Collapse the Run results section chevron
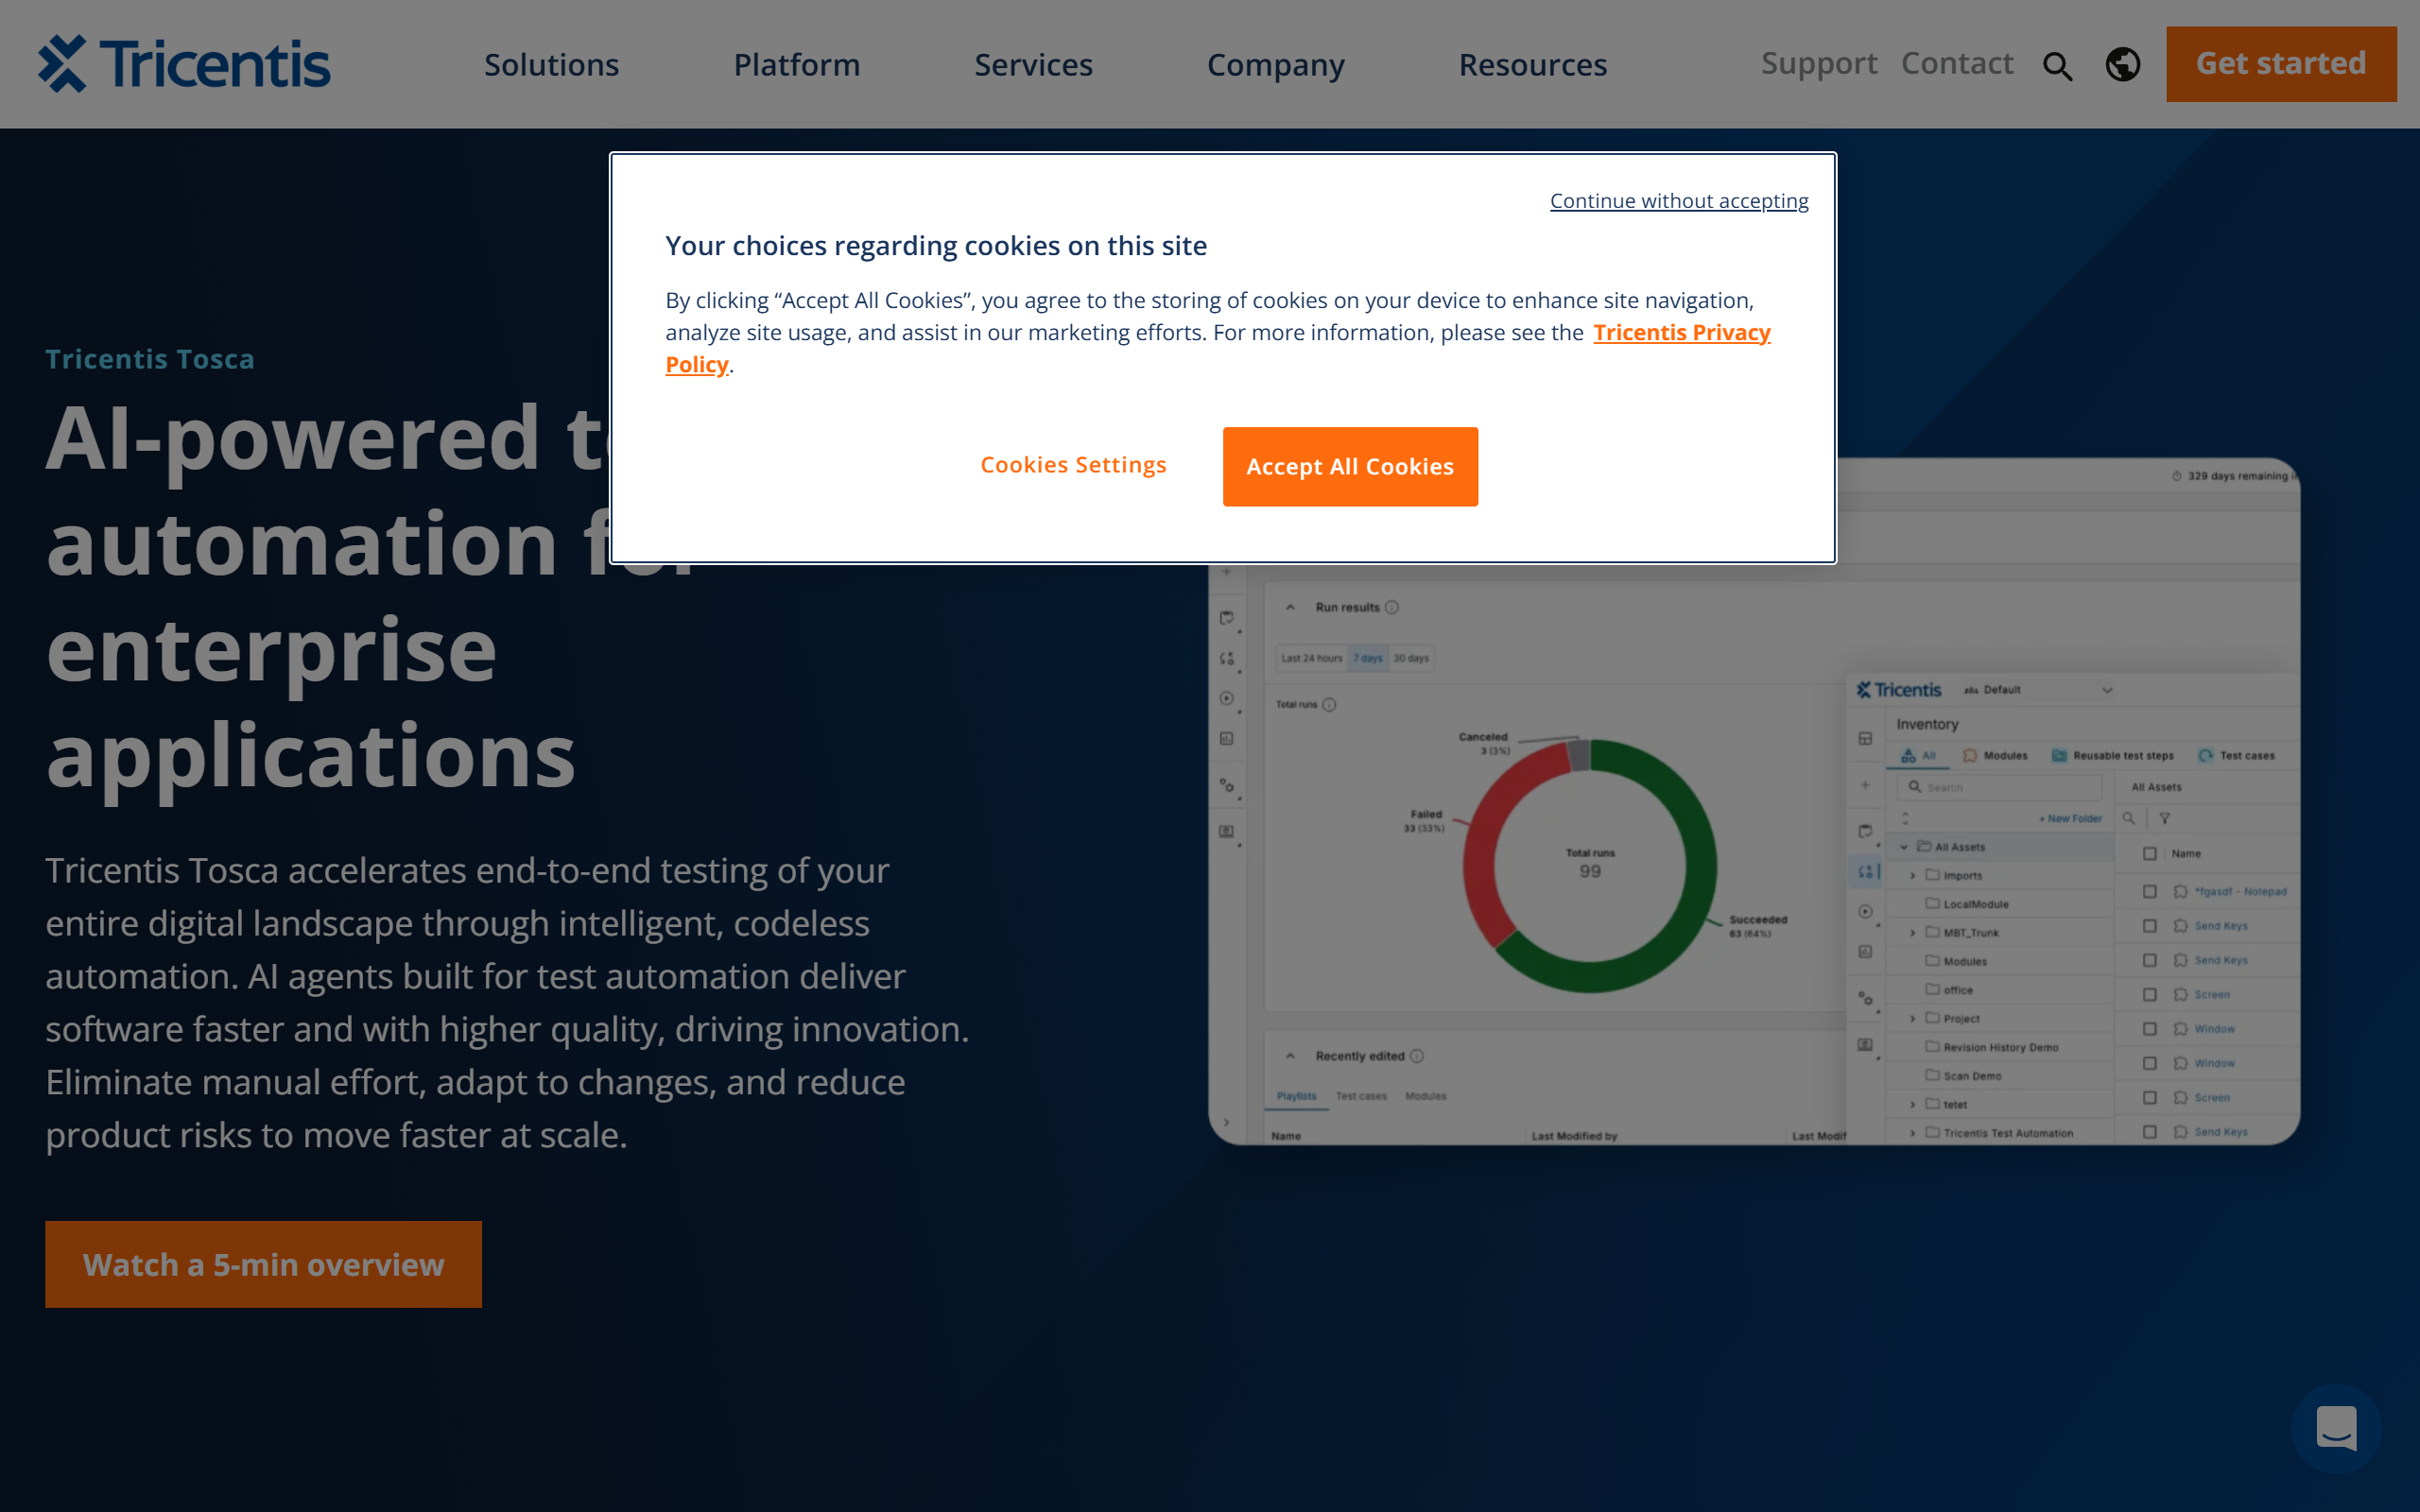Viewport: 2420px width, 1512px height. tap(1290, 607)
